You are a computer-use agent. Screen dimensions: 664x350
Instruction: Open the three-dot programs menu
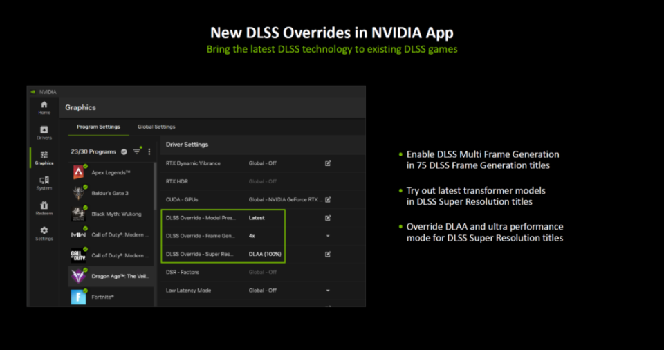[x=149, y=151]
